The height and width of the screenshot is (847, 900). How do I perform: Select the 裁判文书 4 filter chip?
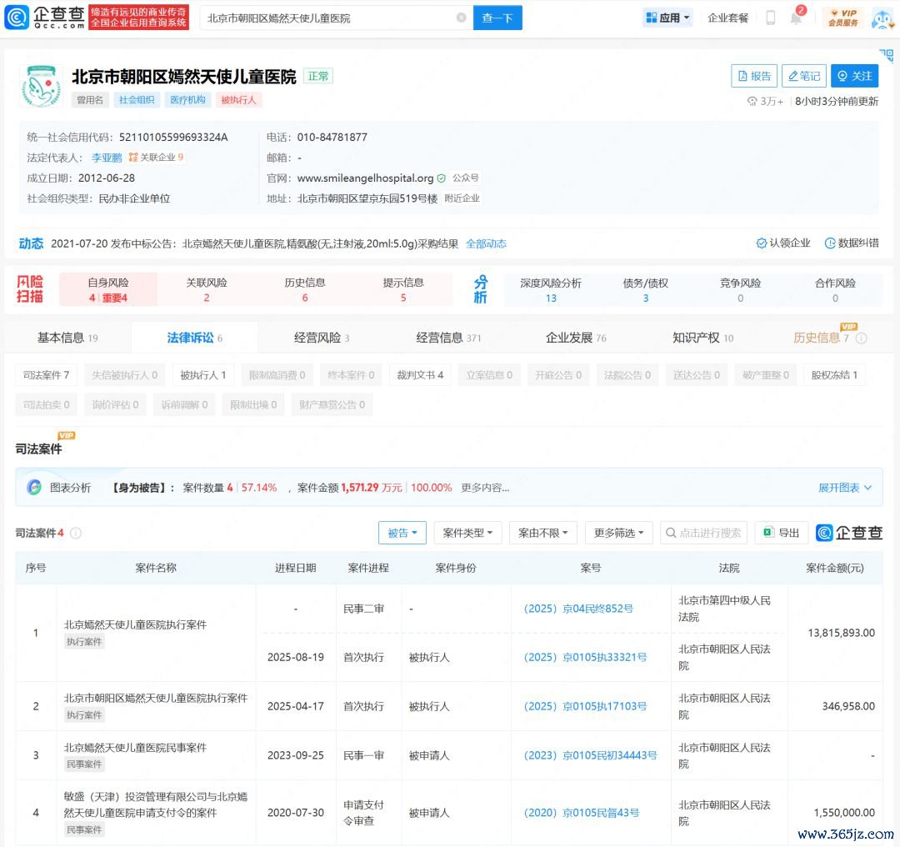[x=420, y=375]
